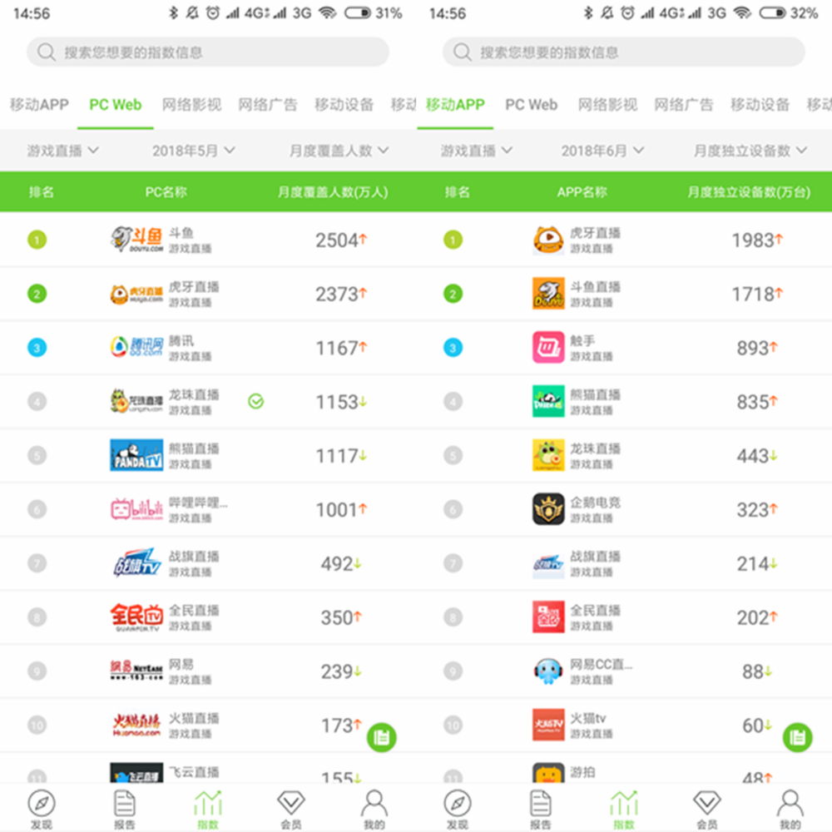The height and width of the screenshot is (832, 832).
Task: Go to 发现 in left bottom navigation
Action: (x=42, y=810)
